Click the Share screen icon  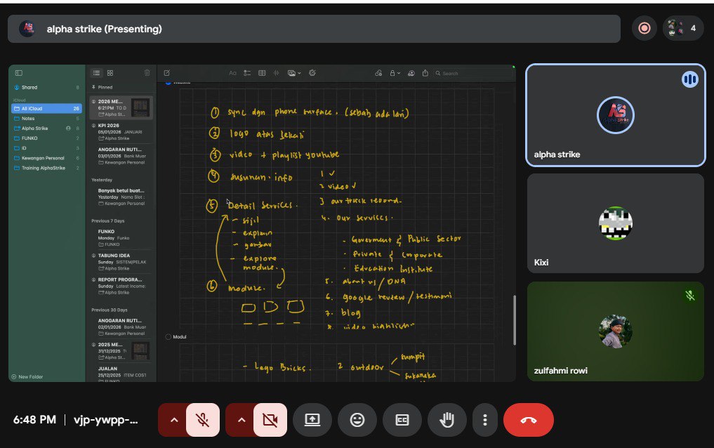(312, 420)
